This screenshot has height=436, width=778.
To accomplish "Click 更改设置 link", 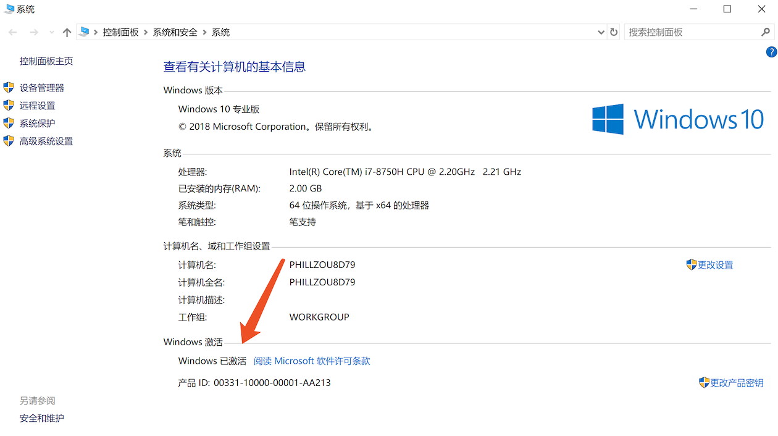I will (x=715, y=265).
